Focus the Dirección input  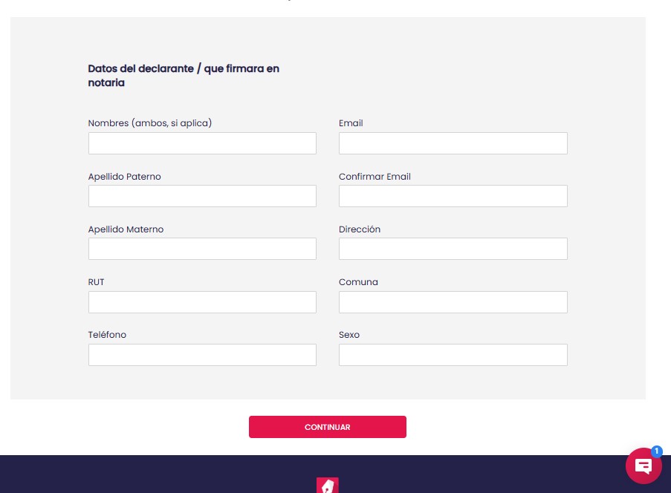click(453, 248)
